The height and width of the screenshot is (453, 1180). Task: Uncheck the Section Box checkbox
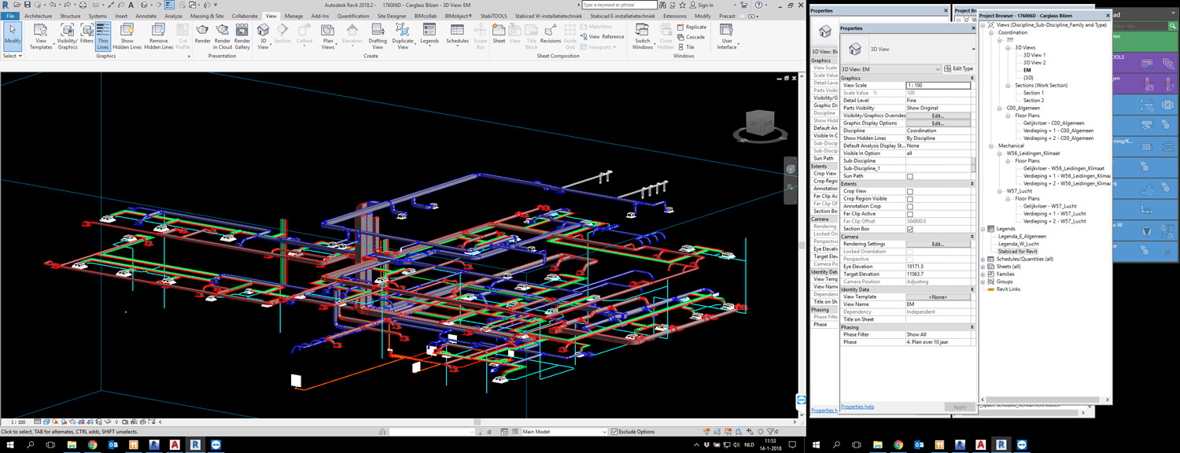point(910,229)
